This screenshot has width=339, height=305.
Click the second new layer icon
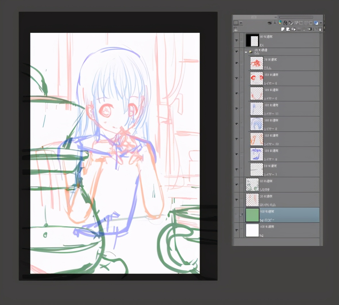(x=288, y=29)
